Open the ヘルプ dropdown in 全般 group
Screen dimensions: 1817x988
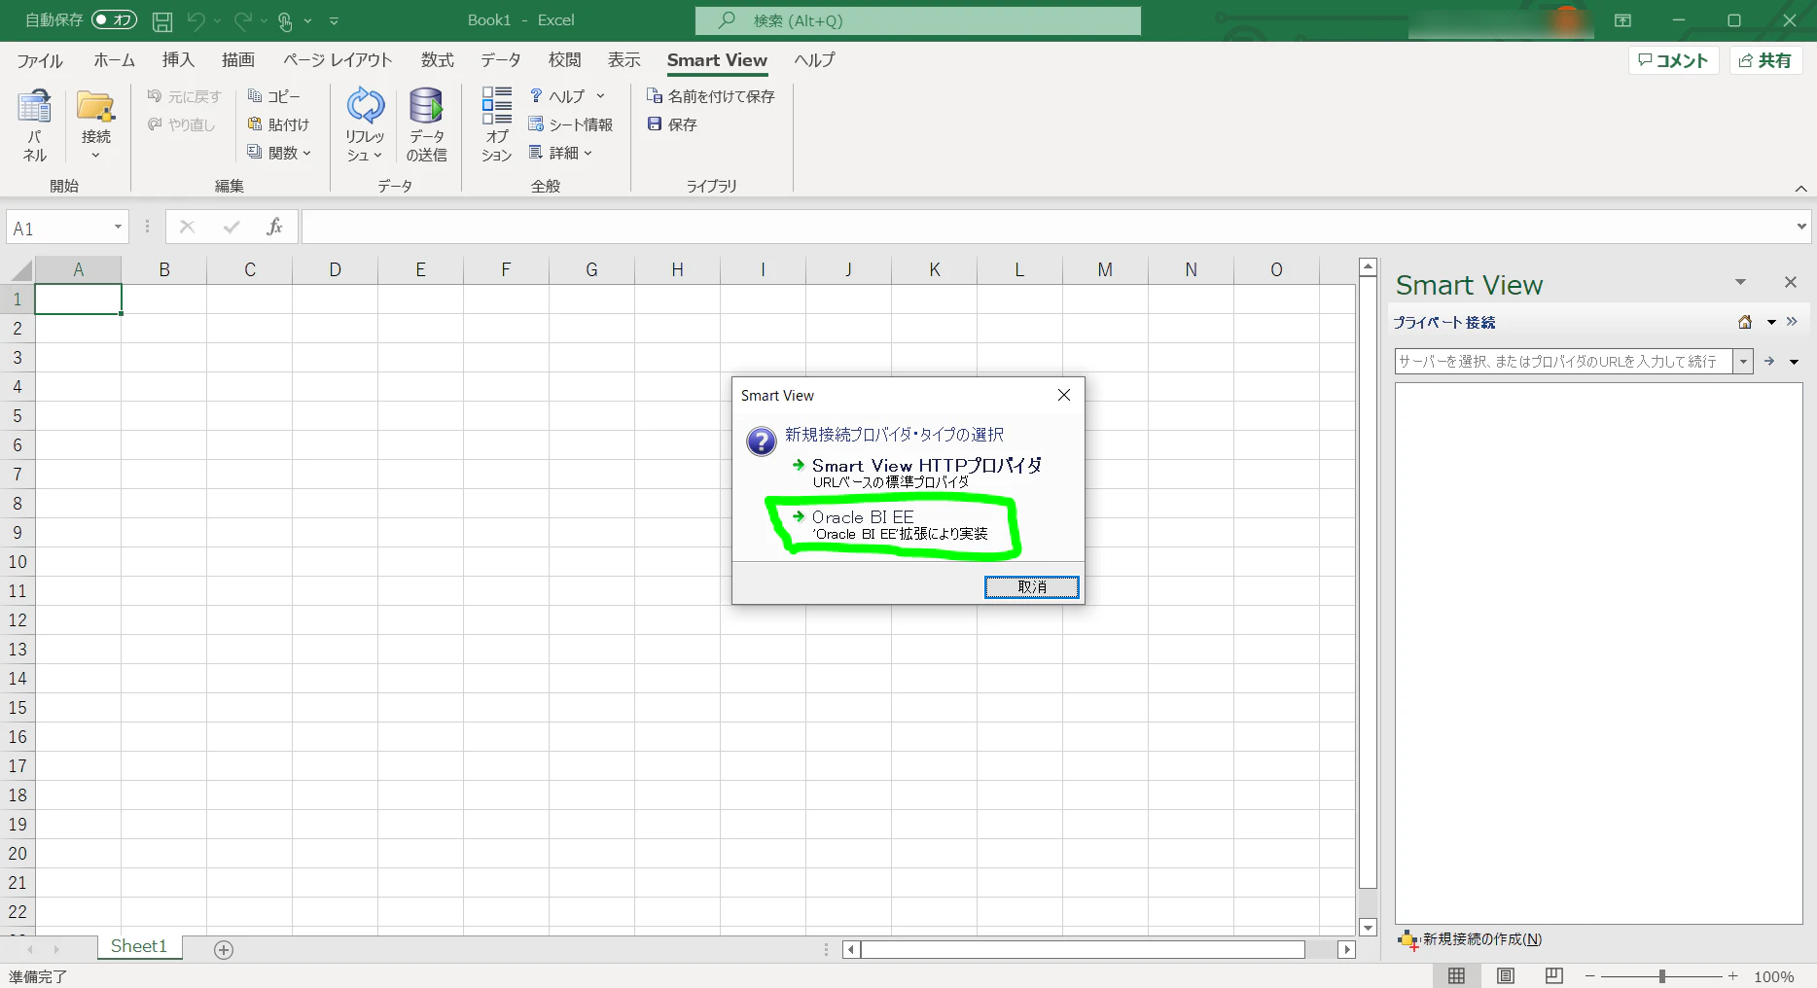tap(567, 96)
